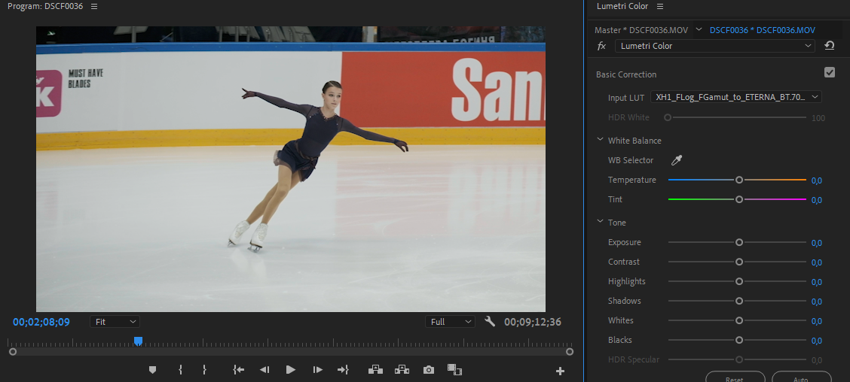Open the Lumetri Color panel menu
Screen dimensions: 850x382
[x=660, y=7]
